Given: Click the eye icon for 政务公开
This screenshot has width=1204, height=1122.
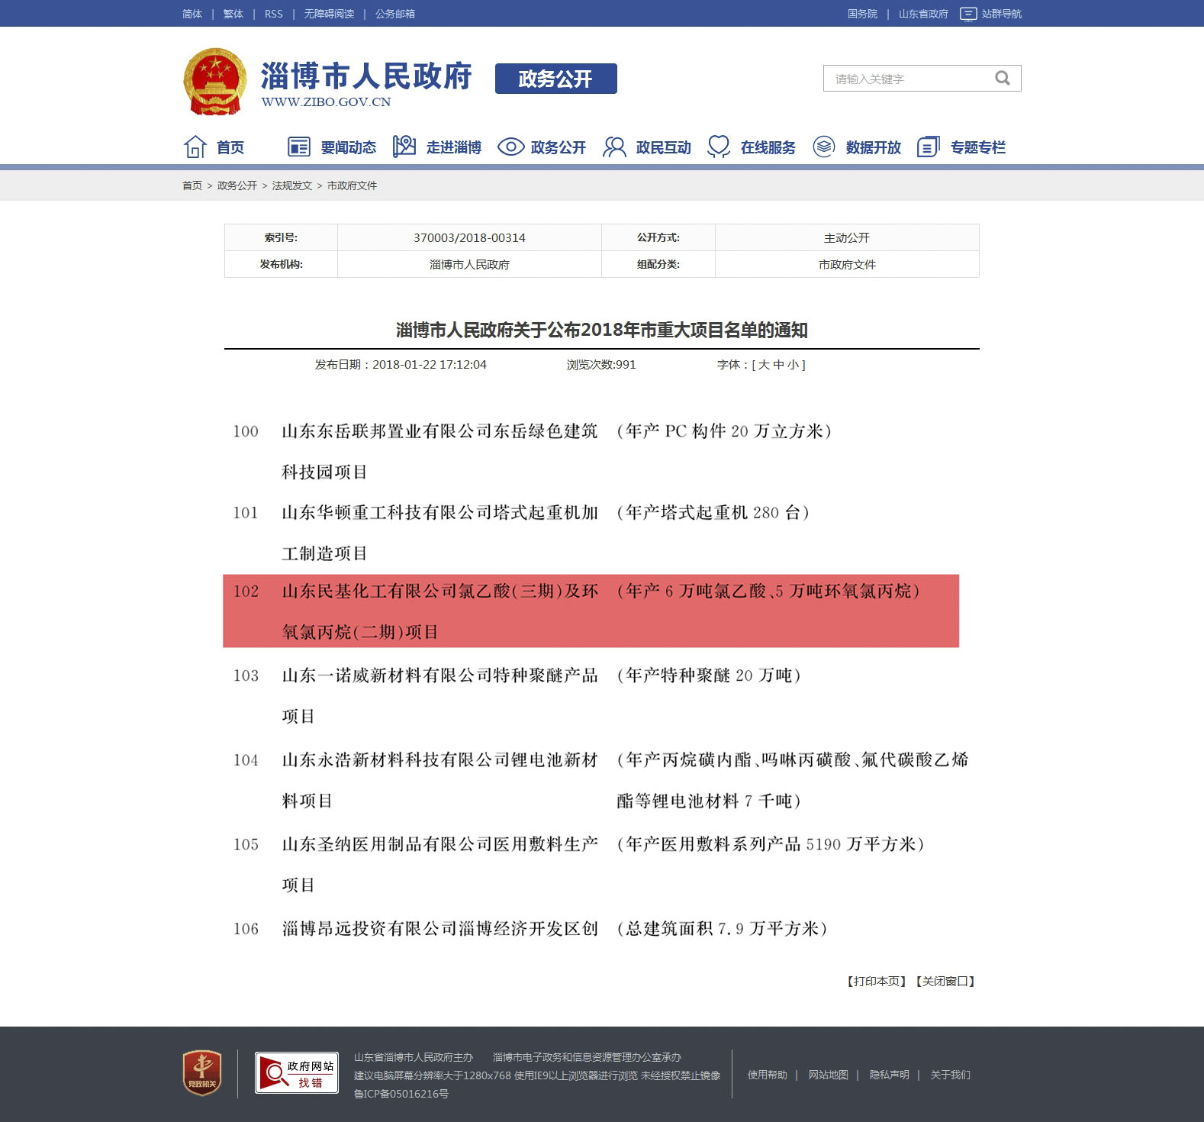Looking at the screenshot, I should tap(510, 147).
